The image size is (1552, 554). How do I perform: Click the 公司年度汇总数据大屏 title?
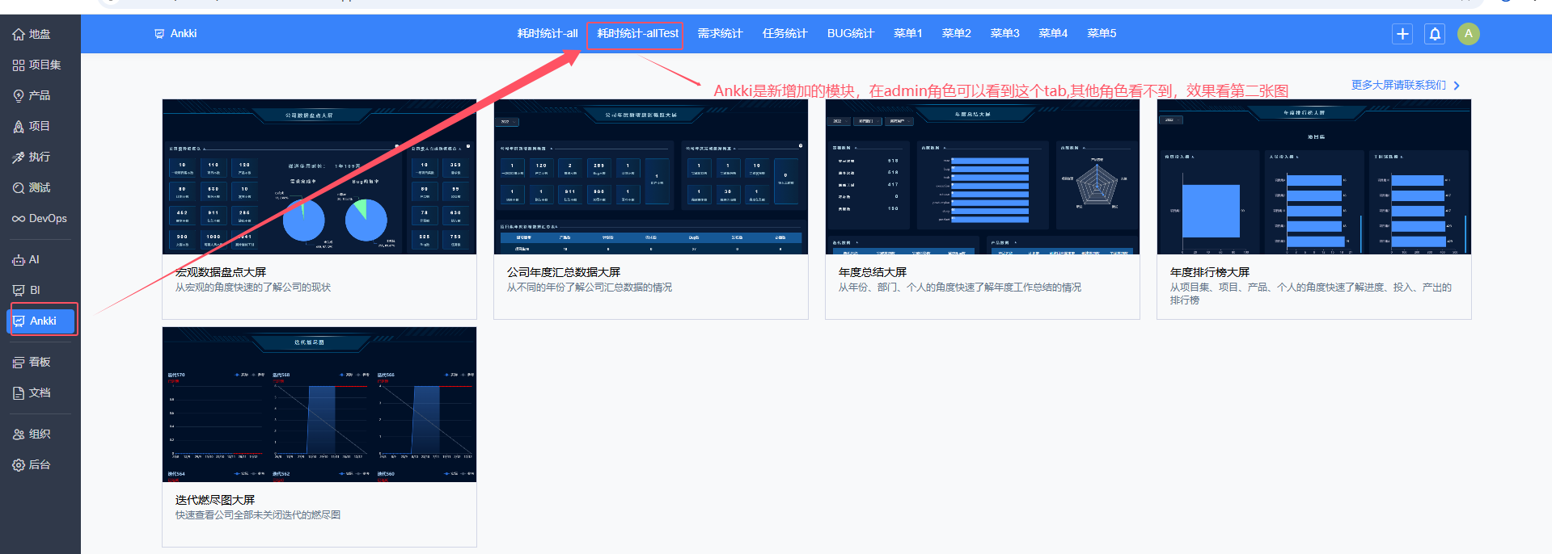coord(564,272)
